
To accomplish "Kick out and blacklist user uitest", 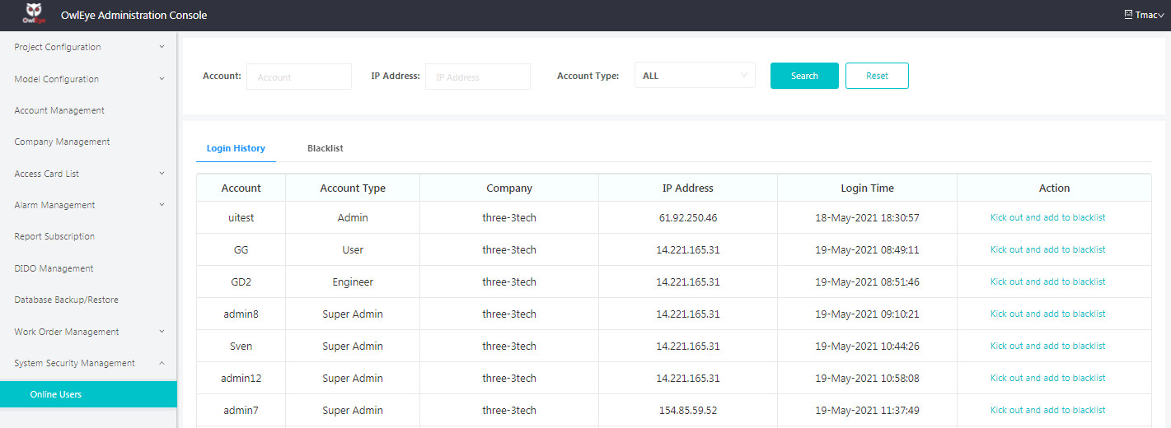I will point(1047,217).
